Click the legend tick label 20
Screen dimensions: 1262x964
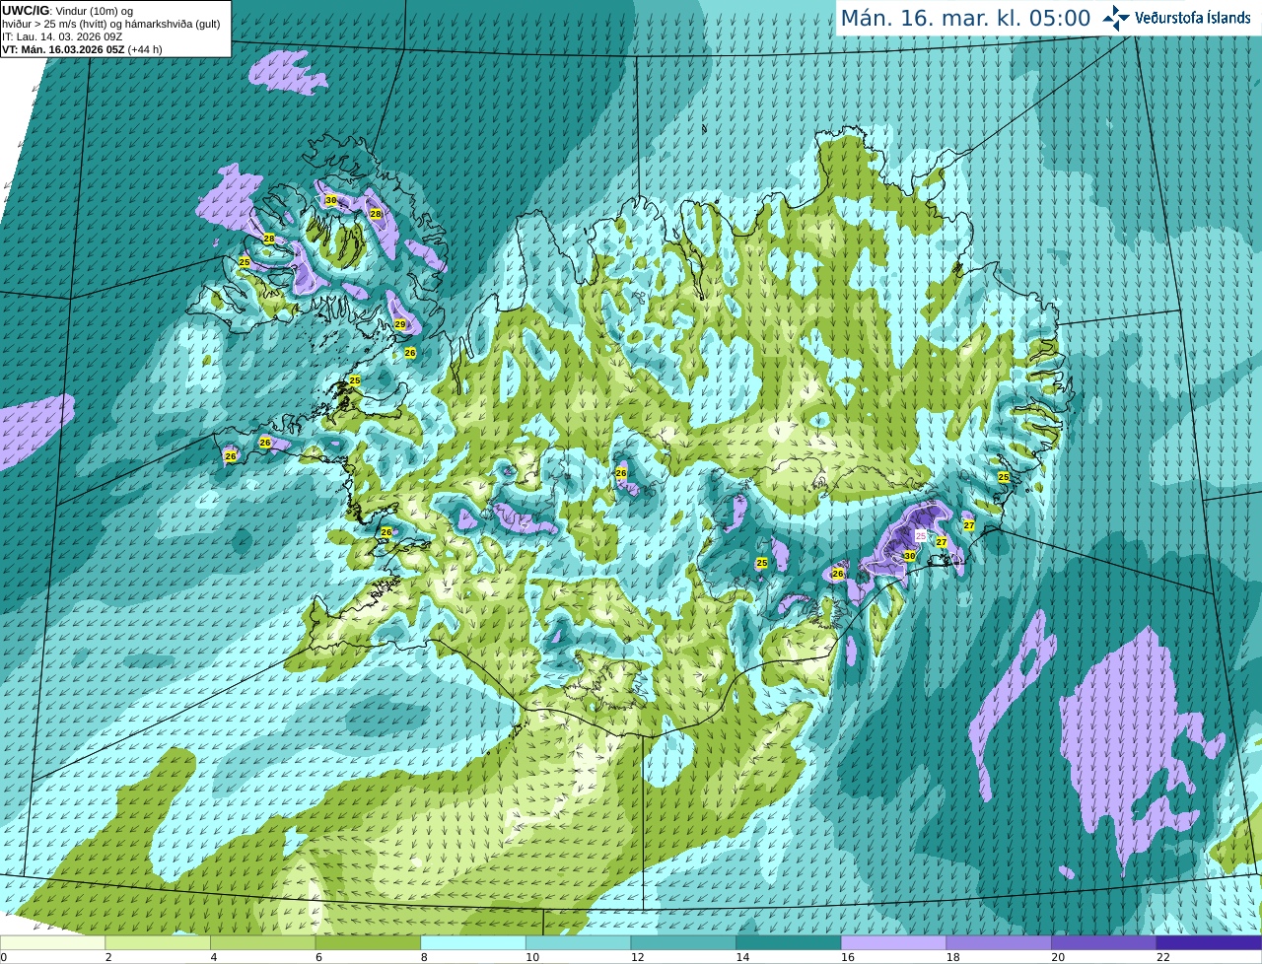pyautogui.click(x=1058, y=957)
